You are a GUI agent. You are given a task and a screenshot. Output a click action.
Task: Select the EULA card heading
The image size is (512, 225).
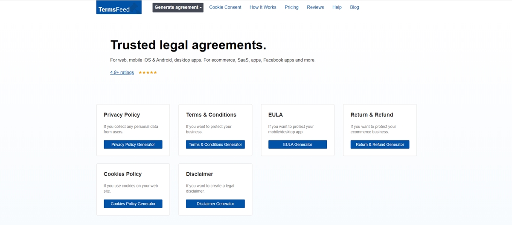point(276,115)
